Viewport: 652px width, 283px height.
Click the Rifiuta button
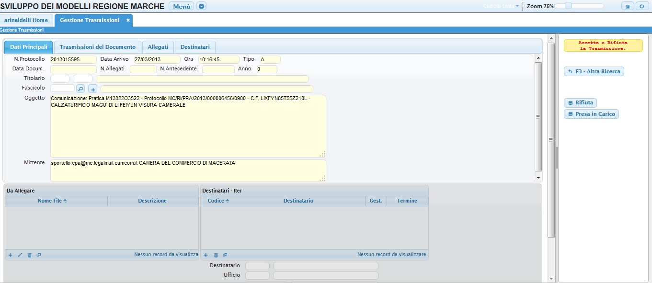pyautogui.click(x=580, y=102)
